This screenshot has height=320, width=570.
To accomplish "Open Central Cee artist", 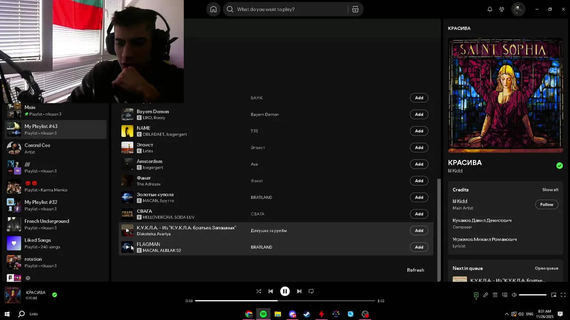I will point(56,148).
